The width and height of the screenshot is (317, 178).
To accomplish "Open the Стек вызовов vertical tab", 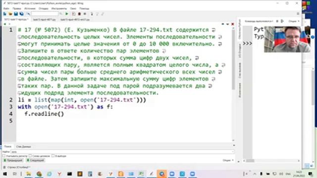I will (x=240, y=70).
